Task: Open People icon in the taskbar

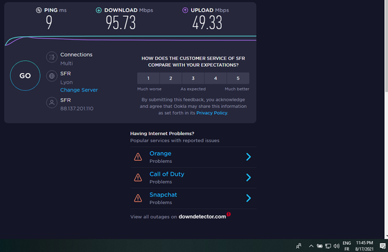Action: (299, 246)
